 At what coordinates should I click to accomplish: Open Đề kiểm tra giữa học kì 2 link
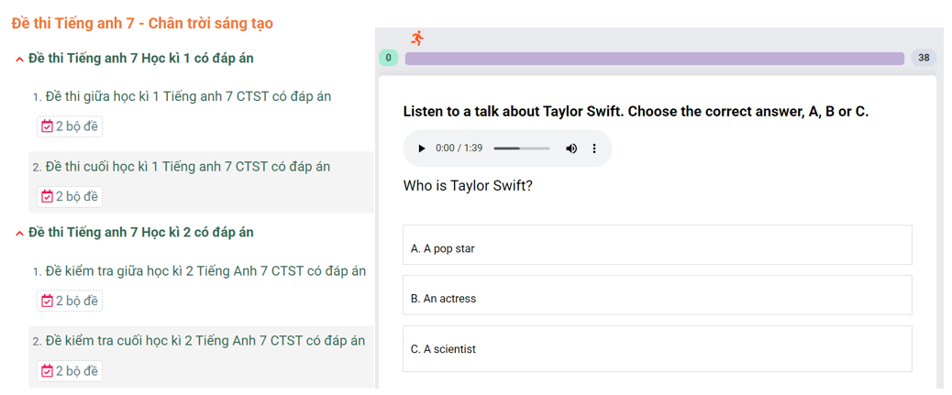pos(205,271)
